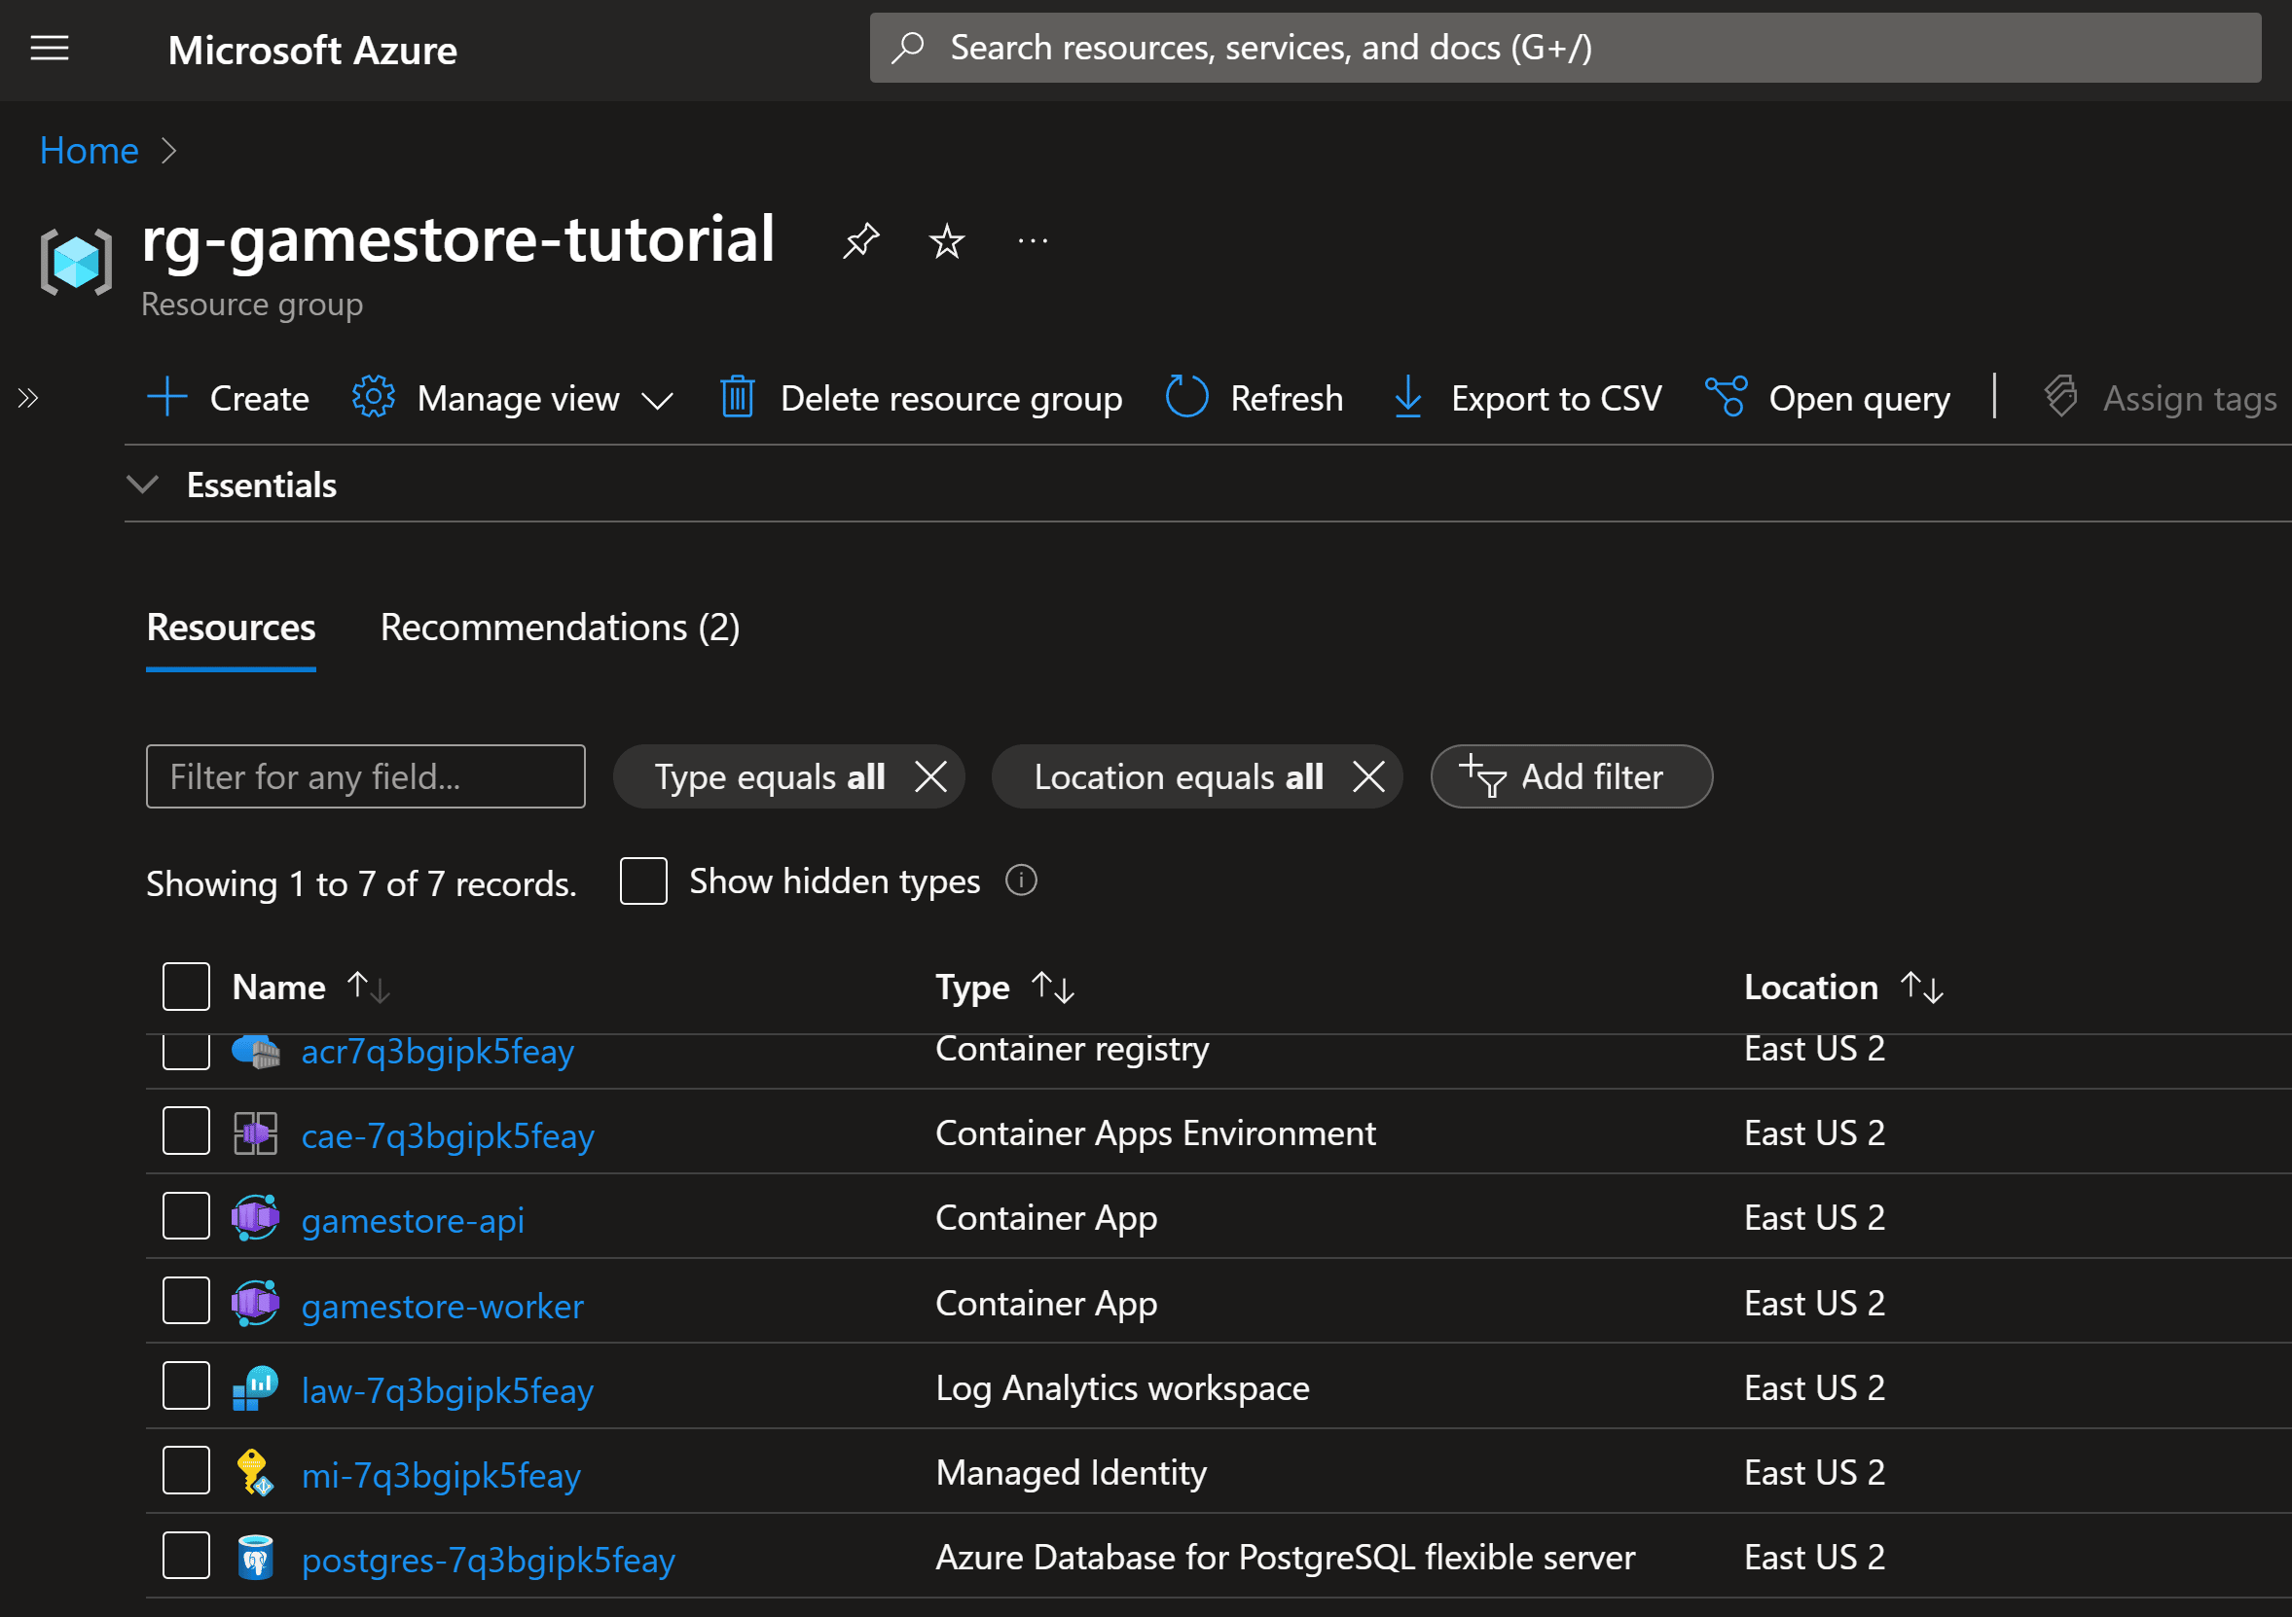Viewport: 2292px width, 1617px height.
Task: Click the Assign tags label icon
Action: pyautogui.click(x=2061, y=397)
